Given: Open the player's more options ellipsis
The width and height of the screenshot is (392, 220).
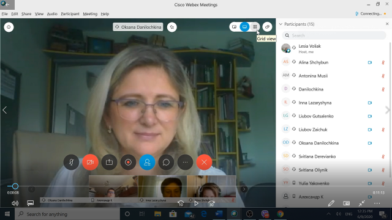Looking at the screenshot, I should [x=377, y=204].
